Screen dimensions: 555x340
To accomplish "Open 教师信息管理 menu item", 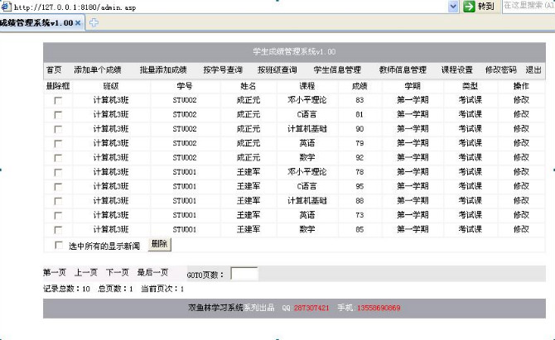I will (x=403, y=70).
